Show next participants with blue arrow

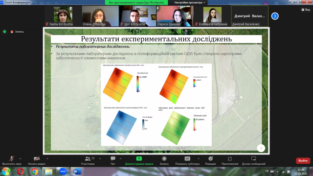(275, 16)
